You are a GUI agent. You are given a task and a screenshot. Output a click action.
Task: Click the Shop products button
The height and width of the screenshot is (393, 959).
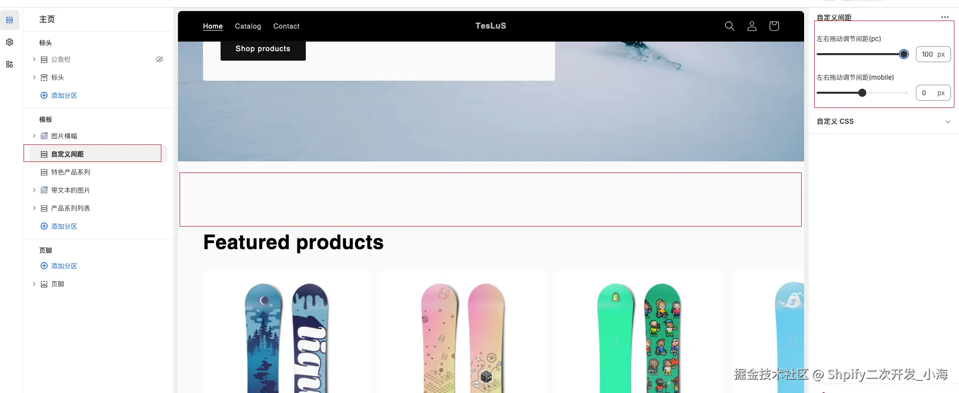(263, 49)
